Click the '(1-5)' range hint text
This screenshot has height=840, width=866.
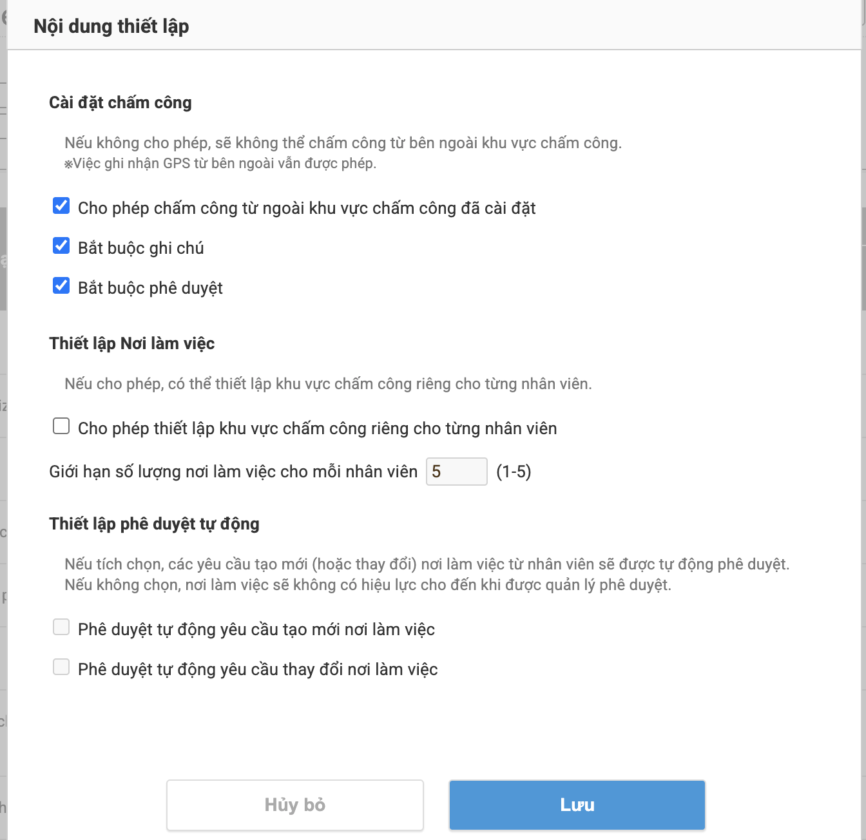(x=514, y=472)
